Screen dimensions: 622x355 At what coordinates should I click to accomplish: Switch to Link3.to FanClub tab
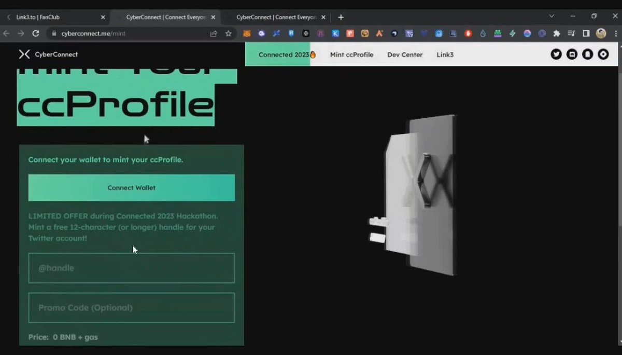click(x=54, y=17)
